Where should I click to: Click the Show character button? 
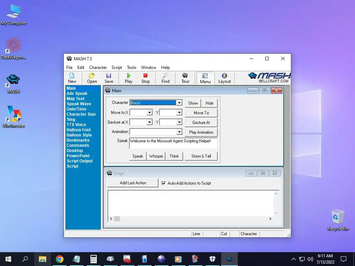click(193, 103)
